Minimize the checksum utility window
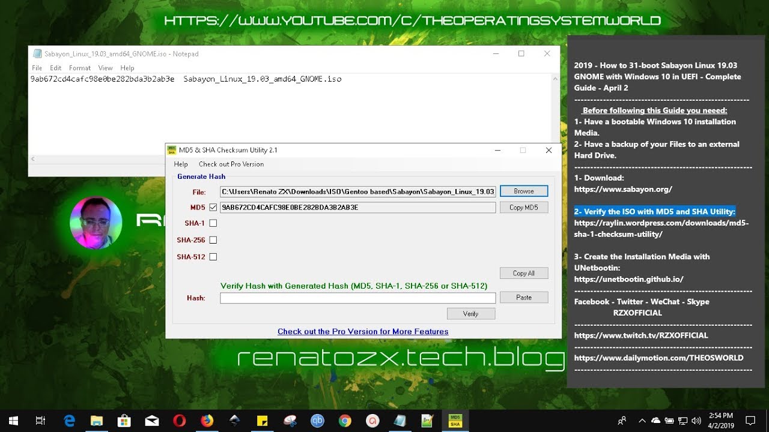Viewport: 769px width, 432px height. click(x=497, y=150)
